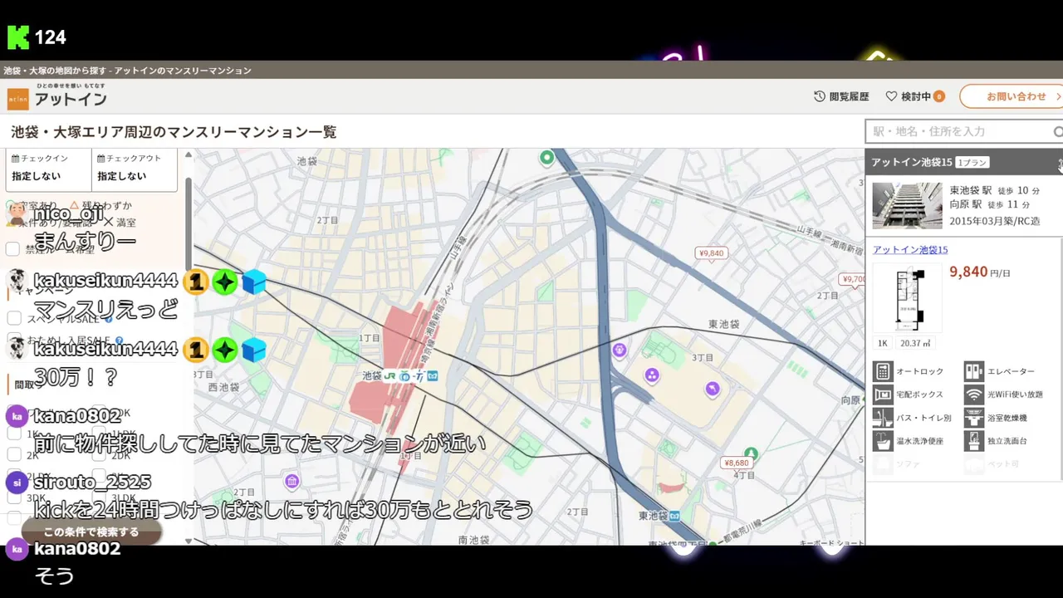This screenshot has height=598, width=1063.
Task: Click the オートロック amenity icon
Action: click(x=882, y=371)
